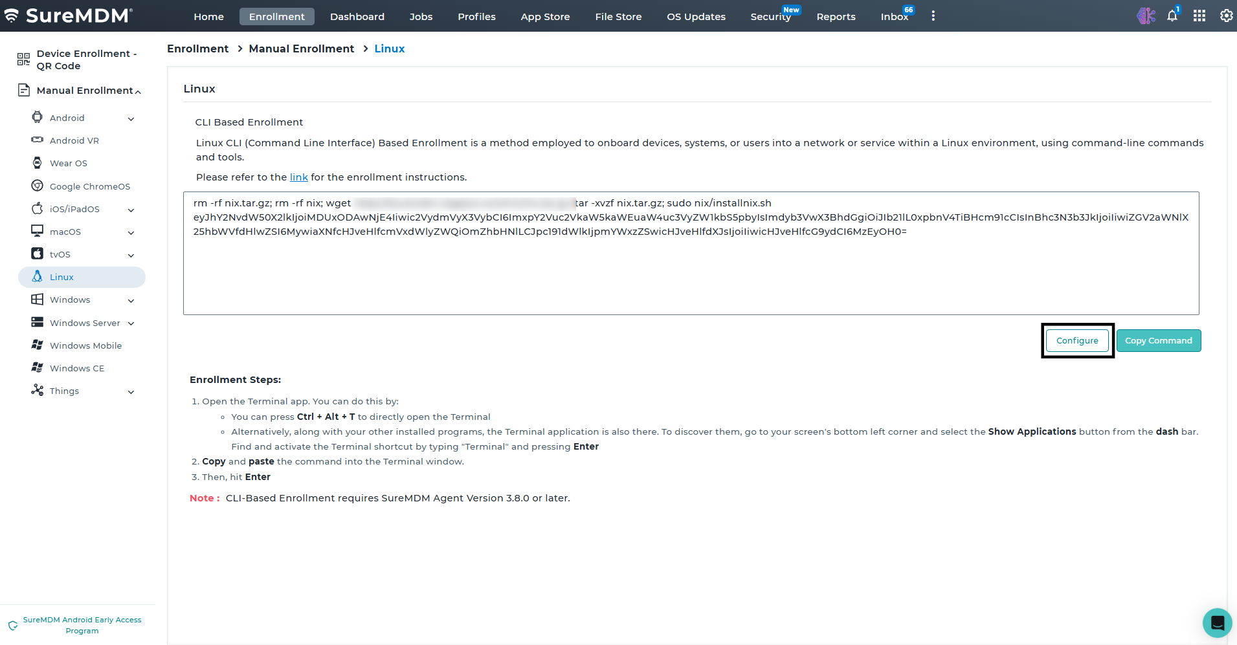Open the AI assistant brain icon
The height and width of the screenshot is (645, 1237).
(x=1146, y=16)
